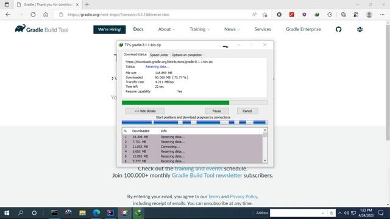
Task: Open Microsoft Edge from taskbar
Action: (96, 213)
